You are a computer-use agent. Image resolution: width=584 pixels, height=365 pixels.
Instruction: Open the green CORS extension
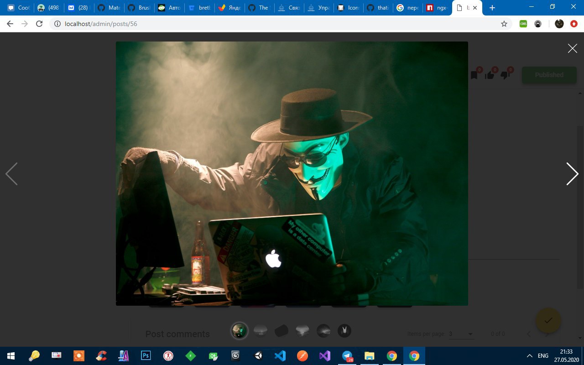tap(523, 24)
